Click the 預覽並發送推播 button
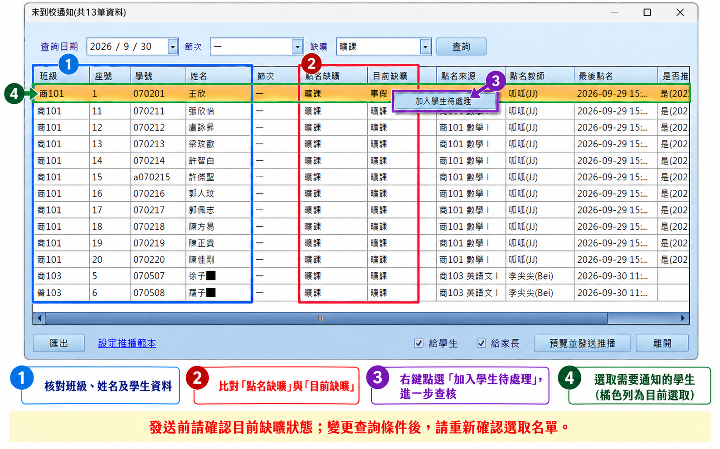This screenshot has height=449, width=720. point(582,343)
